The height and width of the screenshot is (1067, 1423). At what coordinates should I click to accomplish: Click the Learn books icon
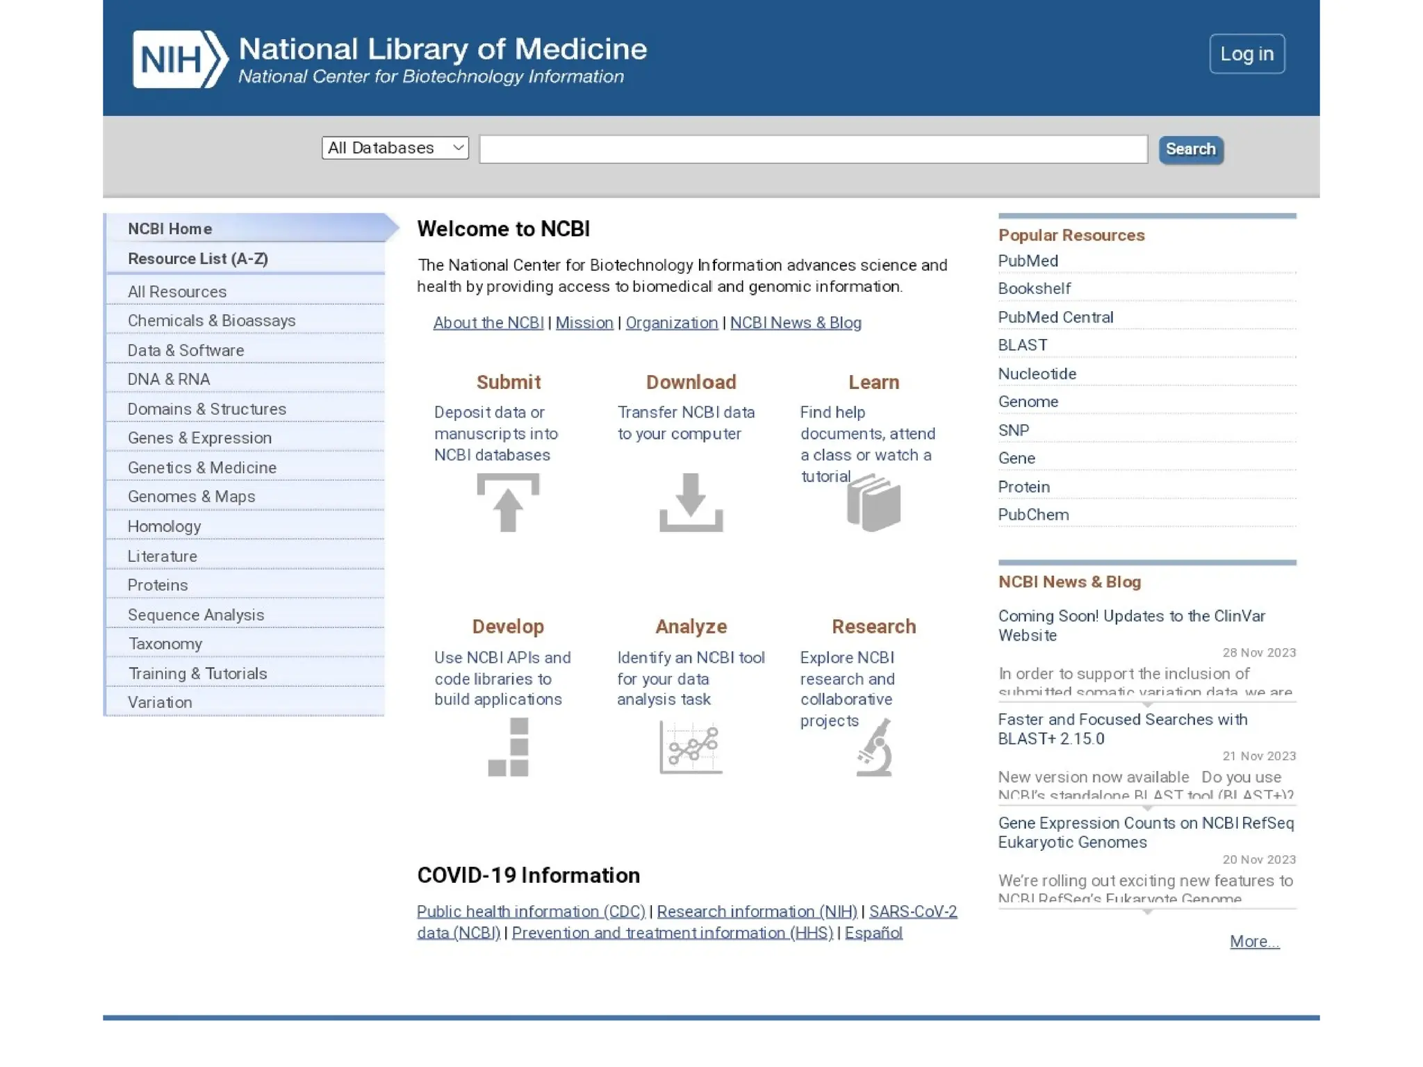coord(873,503)
